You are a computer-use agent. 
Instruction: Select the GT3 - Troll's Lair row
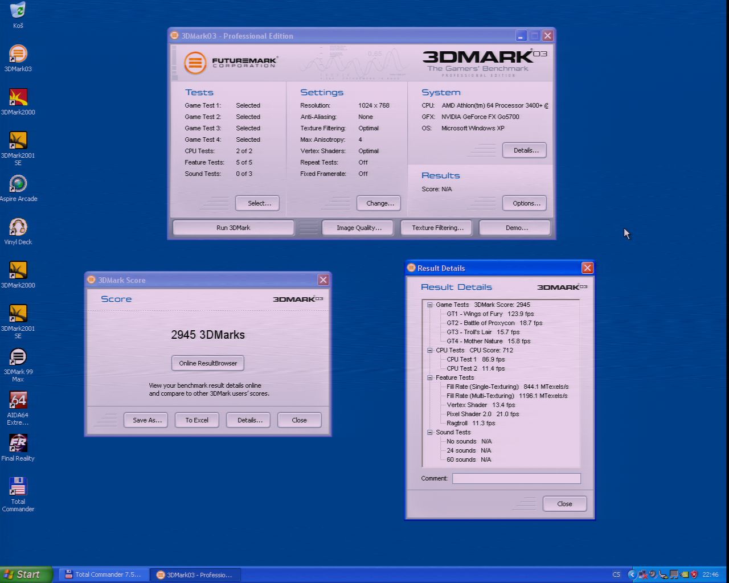coord(483,332)
